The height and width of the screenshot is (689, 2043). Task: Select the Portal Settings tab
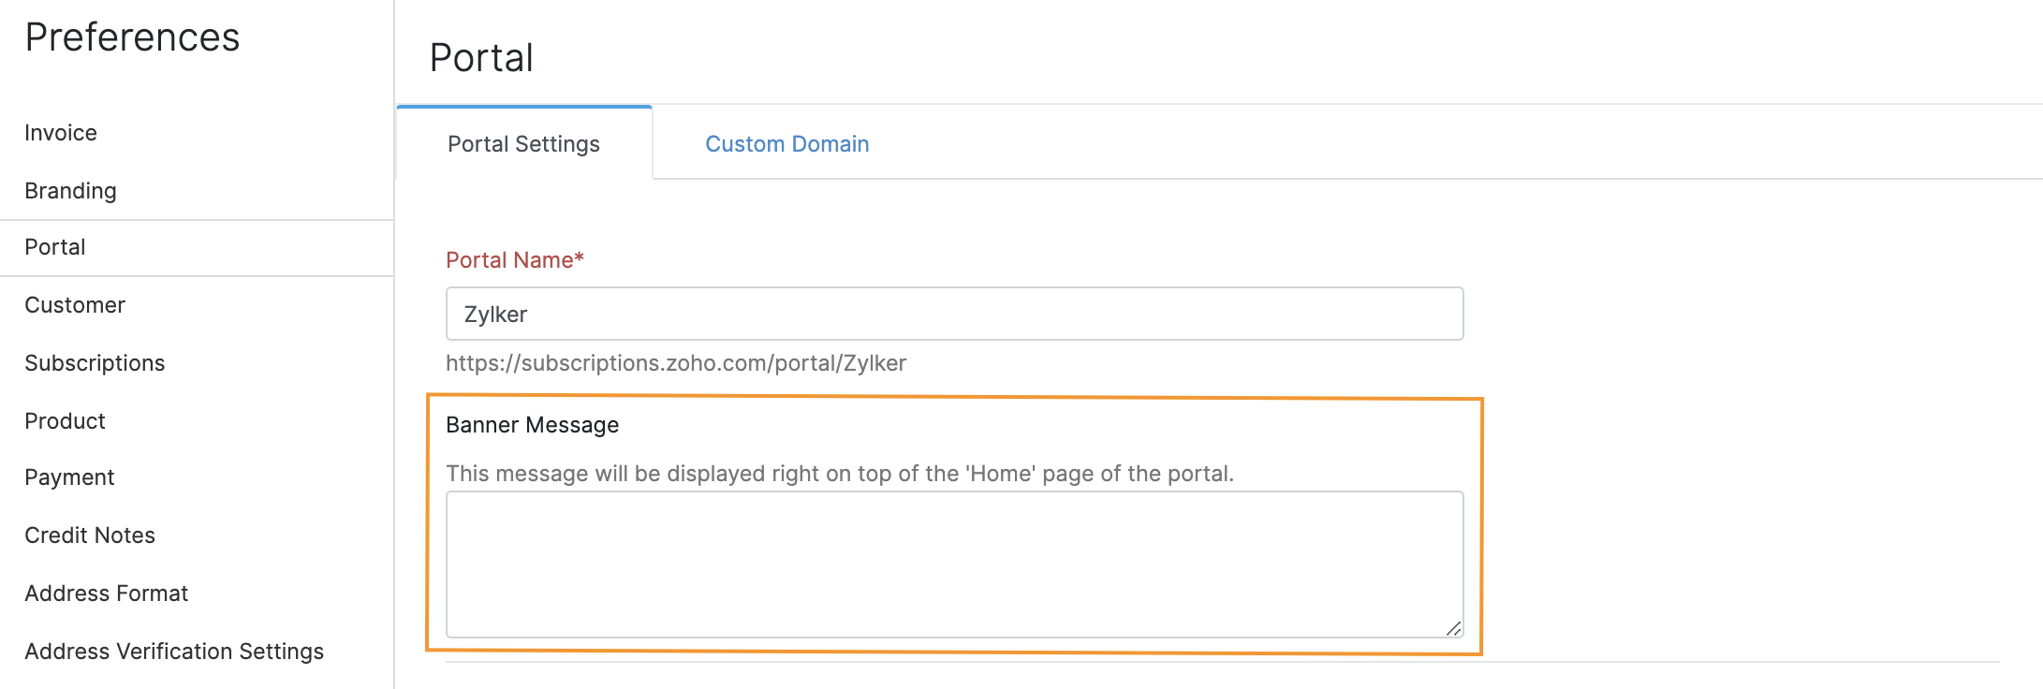pyautogui.click(x=523, y=143)
